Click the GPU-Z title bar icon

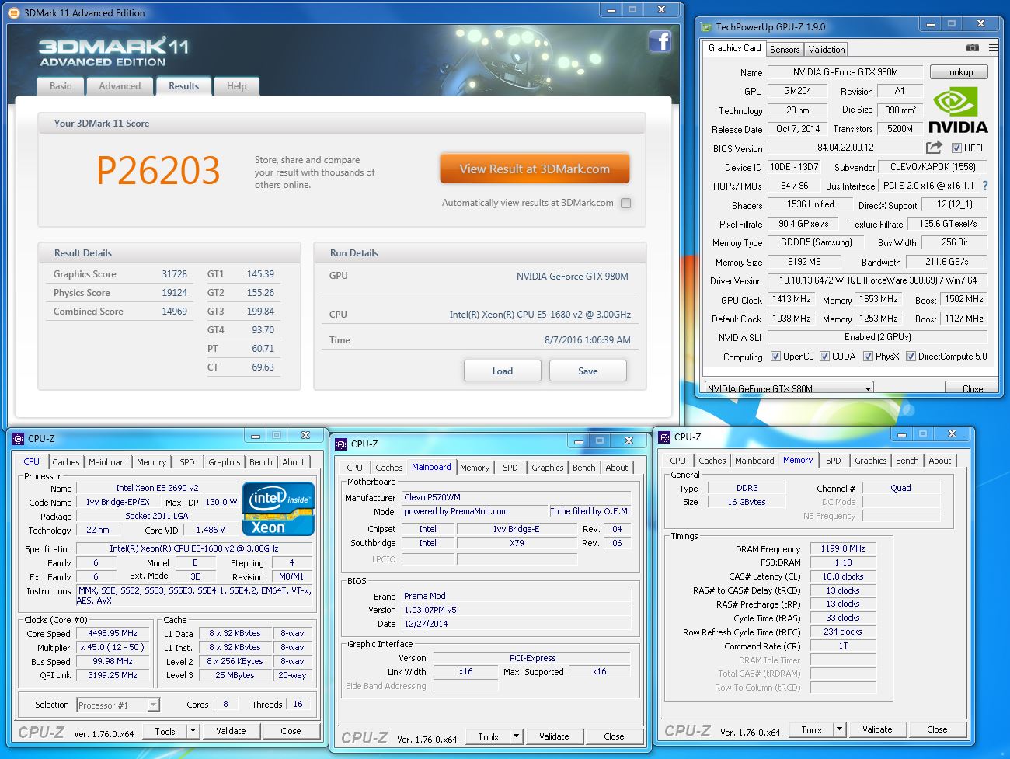point(707,26)
